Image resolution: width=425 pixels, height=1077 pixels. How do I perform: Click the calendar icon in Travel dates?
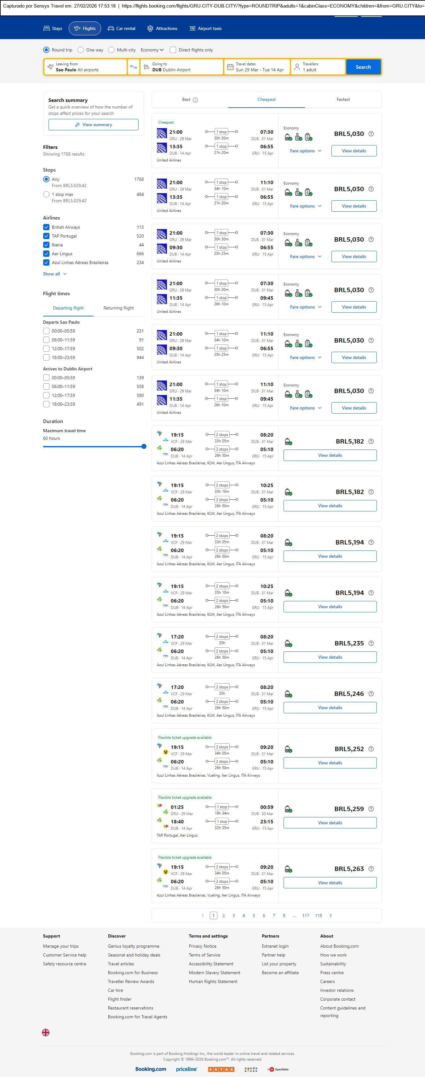230,67
